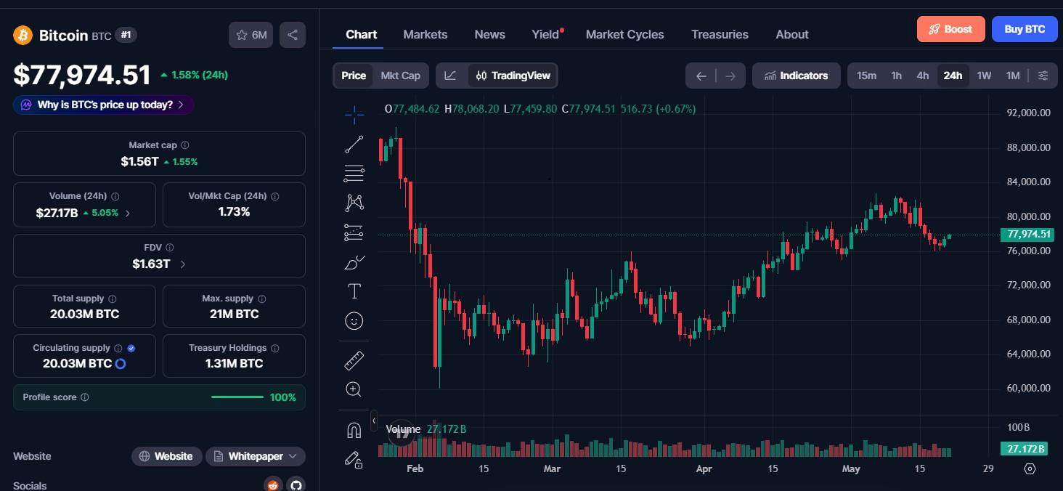Viewport: 1063px width, 491px height.
Task: Open the Chart tab
Action: click(361, 34)
